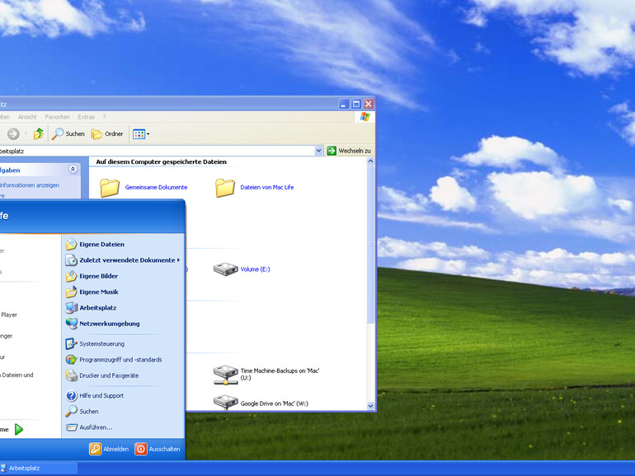Select Google Drive on 'Mac' (W:) drive
The height and width of the screenshot is (476, 635).
261,403
